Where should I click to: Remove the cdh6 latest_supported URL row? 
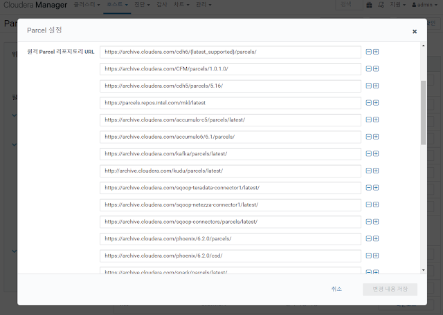(x=369, y=52)
